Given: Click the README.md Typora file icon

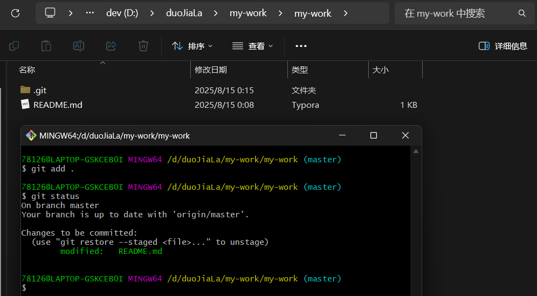Looking at the screenshot, I should [25, 105].
